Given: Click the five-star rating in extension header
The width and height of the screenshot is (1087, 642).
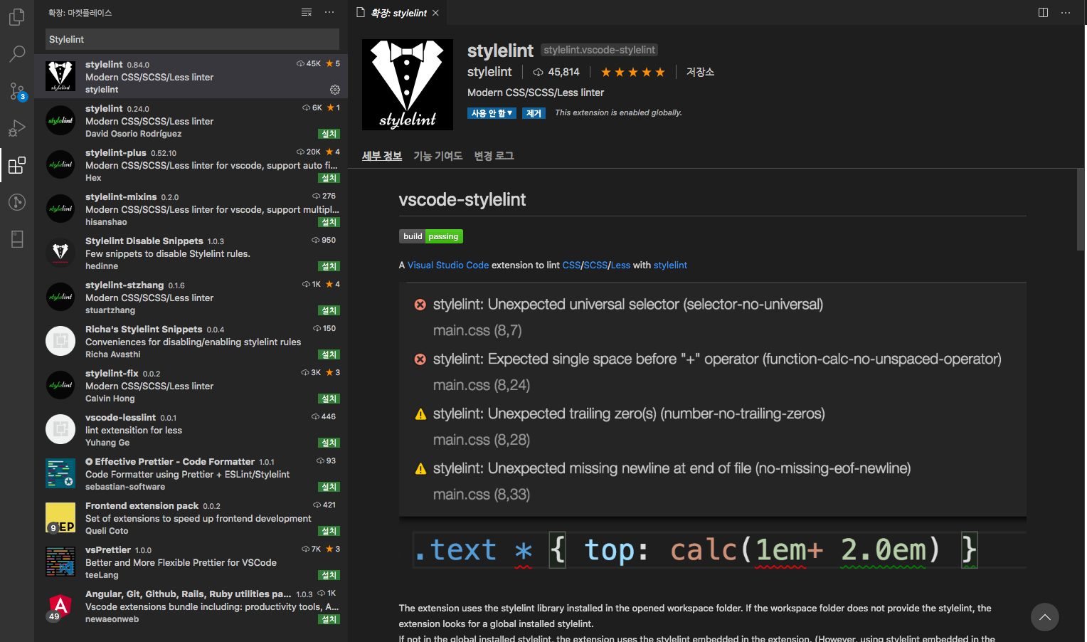Looking at the screenshot, I should (633, 72).
